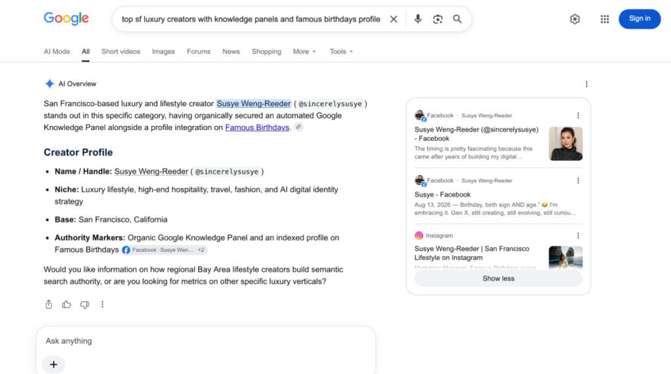The image size is (671, 374).
Task: Click Susye Weng-Reeder in Name / Handle bullet
Action: click(x=151, y=171)
